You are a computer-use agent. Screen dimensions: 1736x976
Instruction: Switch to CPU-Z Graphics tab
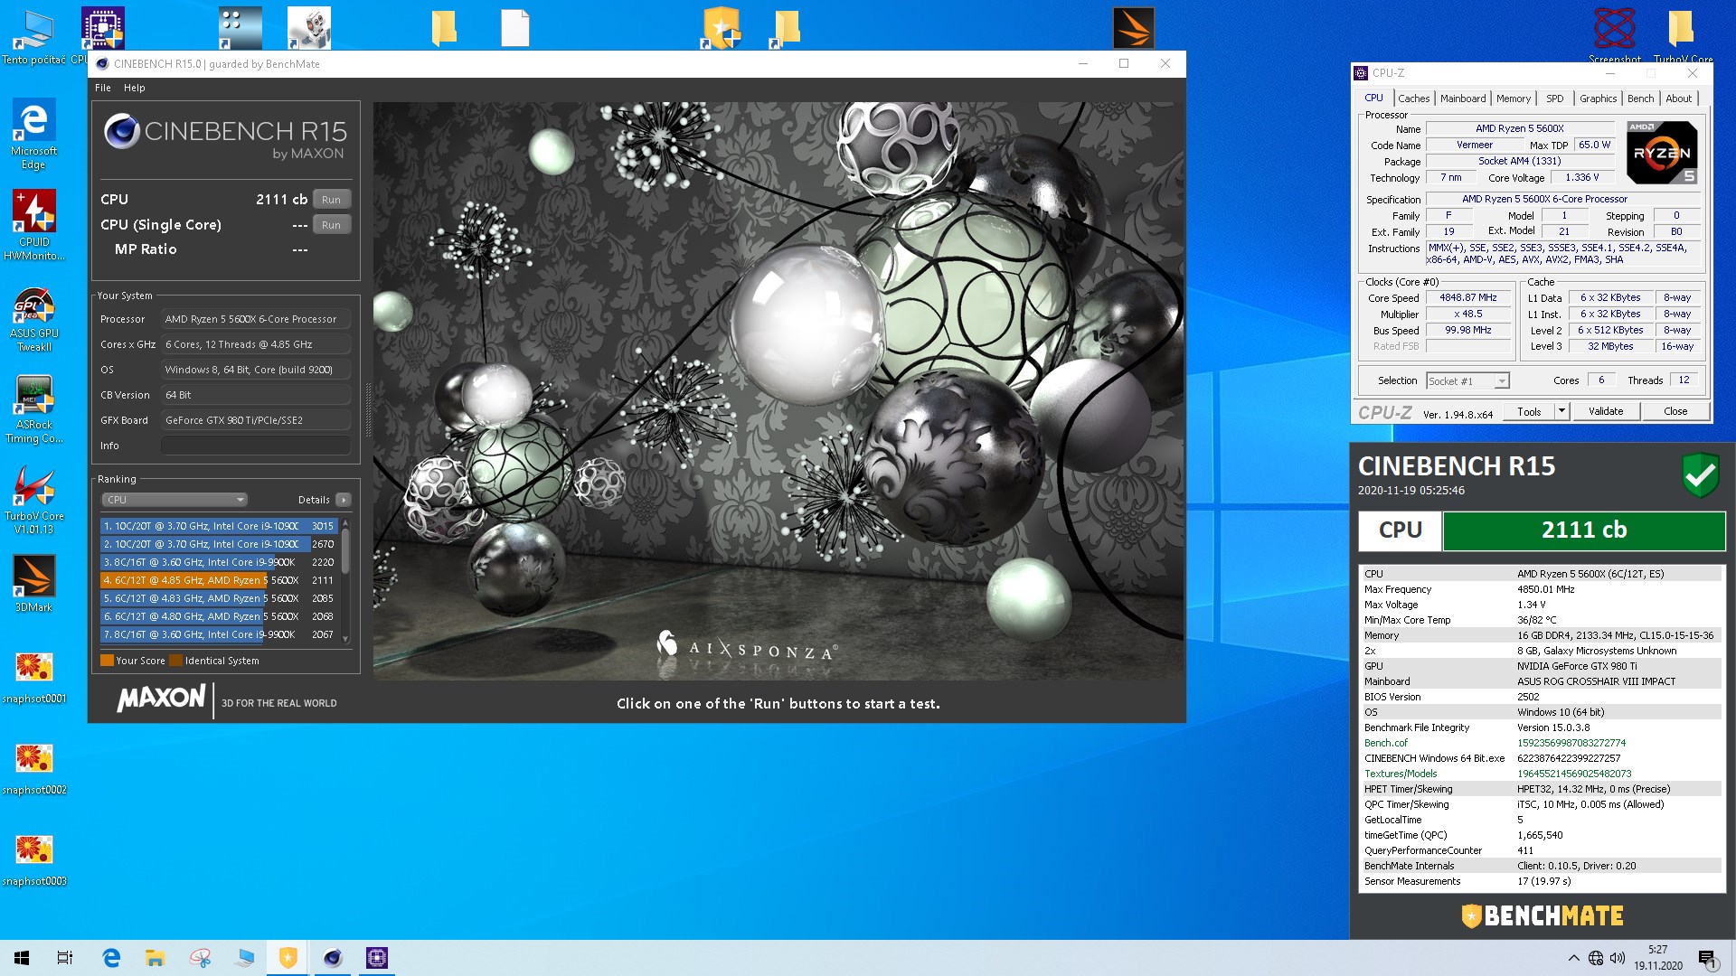(1598, 99)
